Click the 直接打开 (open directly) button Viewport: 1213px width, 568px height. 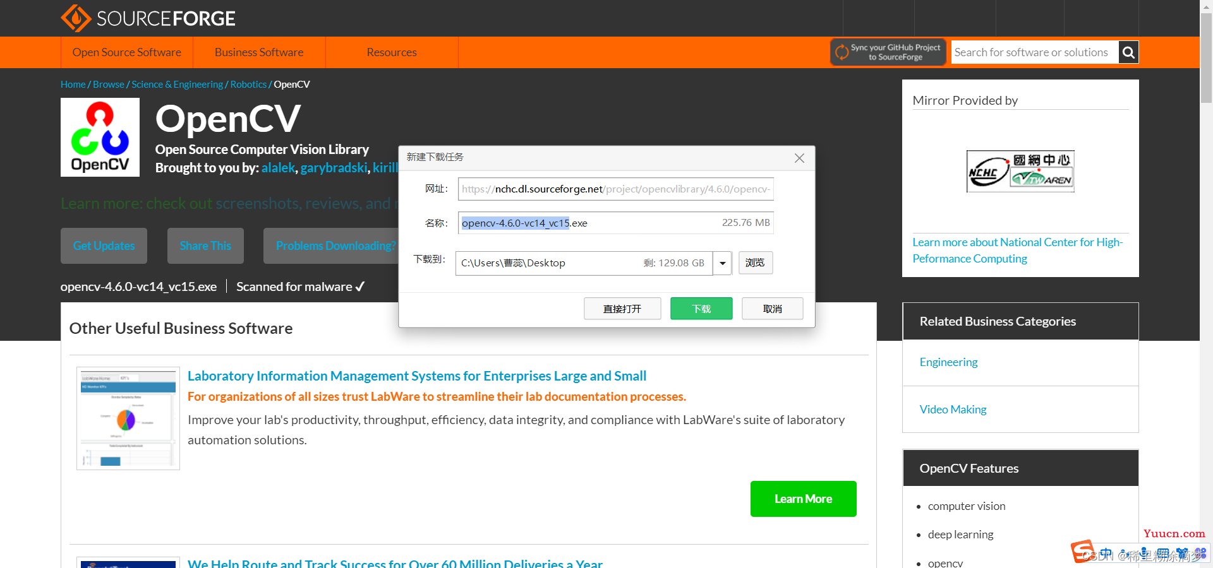(622, 309)
